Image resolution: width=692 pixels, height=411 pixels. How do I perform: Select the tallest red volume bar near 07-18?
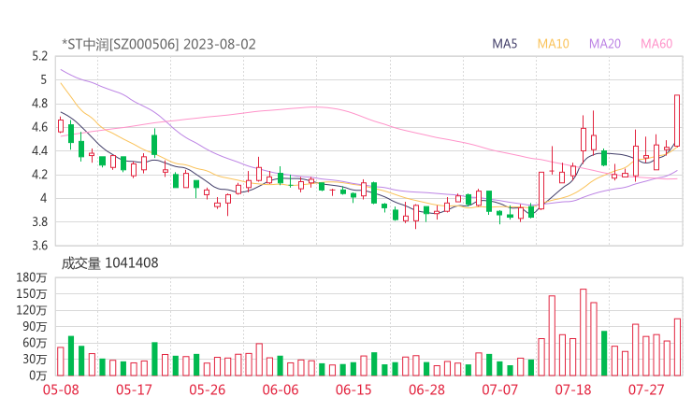click(583, 333)
